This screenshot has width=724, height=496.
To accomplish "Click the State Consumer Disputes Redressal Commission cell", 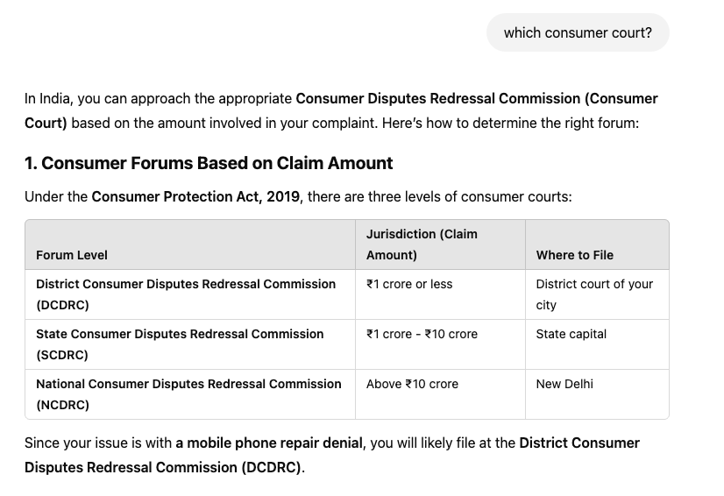I will point(180,344).
